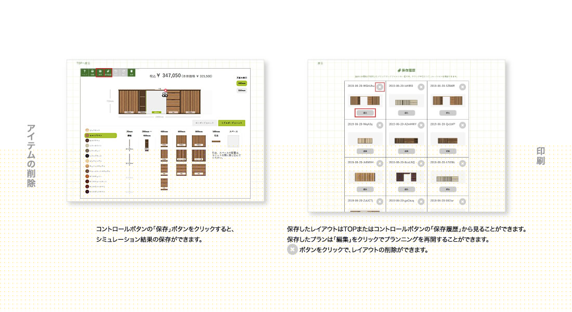Remove saved layout 2019-06-20-Qx1bfP via X icon
Image resolution: width=572 pixels, height=312 pixels.
[x=462, y=125]
